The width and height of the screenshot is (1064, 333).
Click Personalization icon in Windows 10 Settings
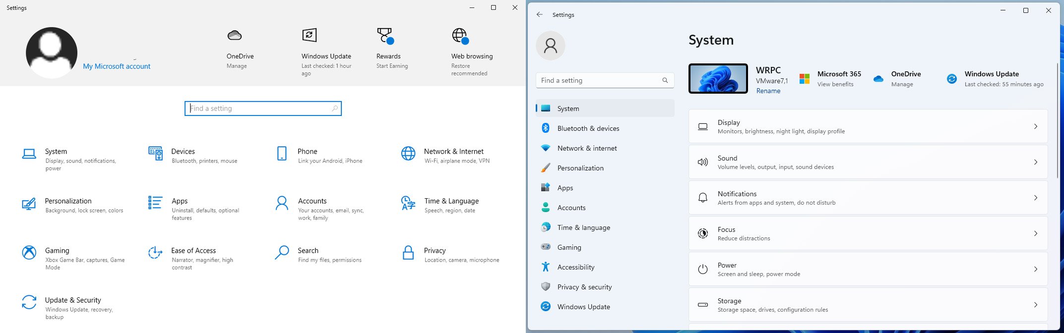coord(29,204)
